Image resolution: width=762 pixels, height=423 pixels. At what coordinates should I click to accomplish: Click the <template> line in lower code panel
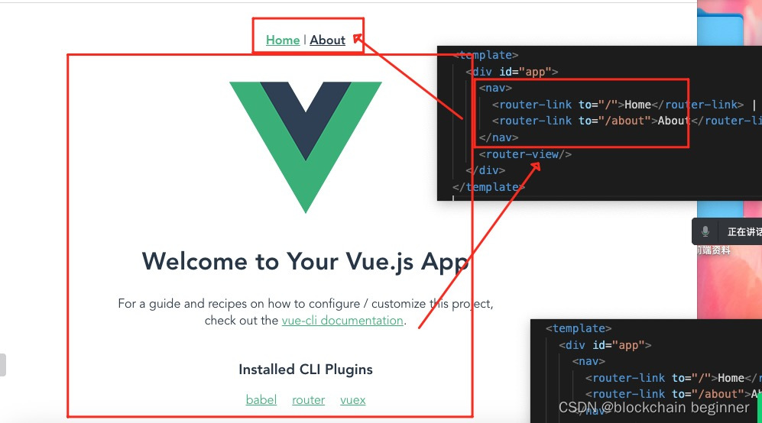579,328
